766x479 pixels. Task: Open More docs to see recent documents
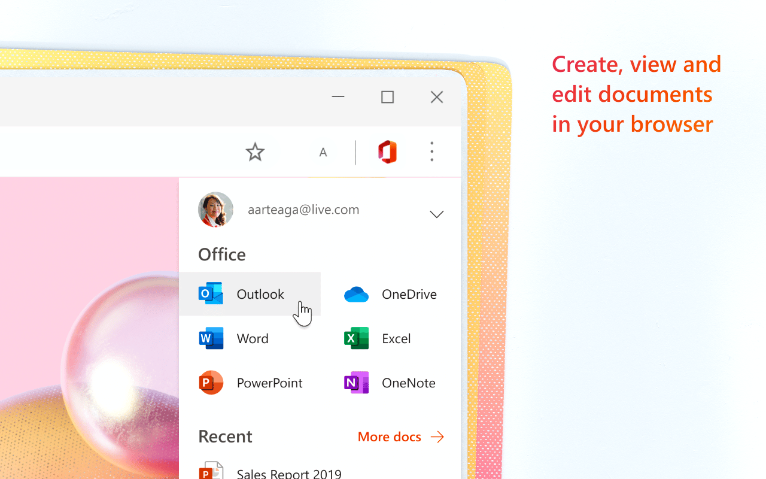click(389, 436)
